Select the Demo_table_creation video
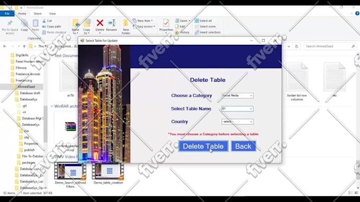 108,174
